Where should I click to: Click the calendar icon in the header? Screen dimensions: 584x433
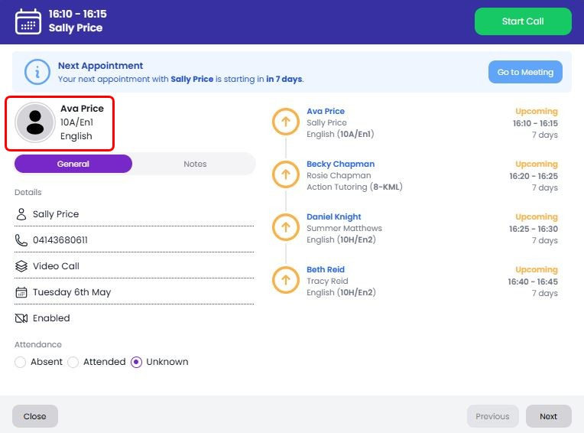point(28,21)
